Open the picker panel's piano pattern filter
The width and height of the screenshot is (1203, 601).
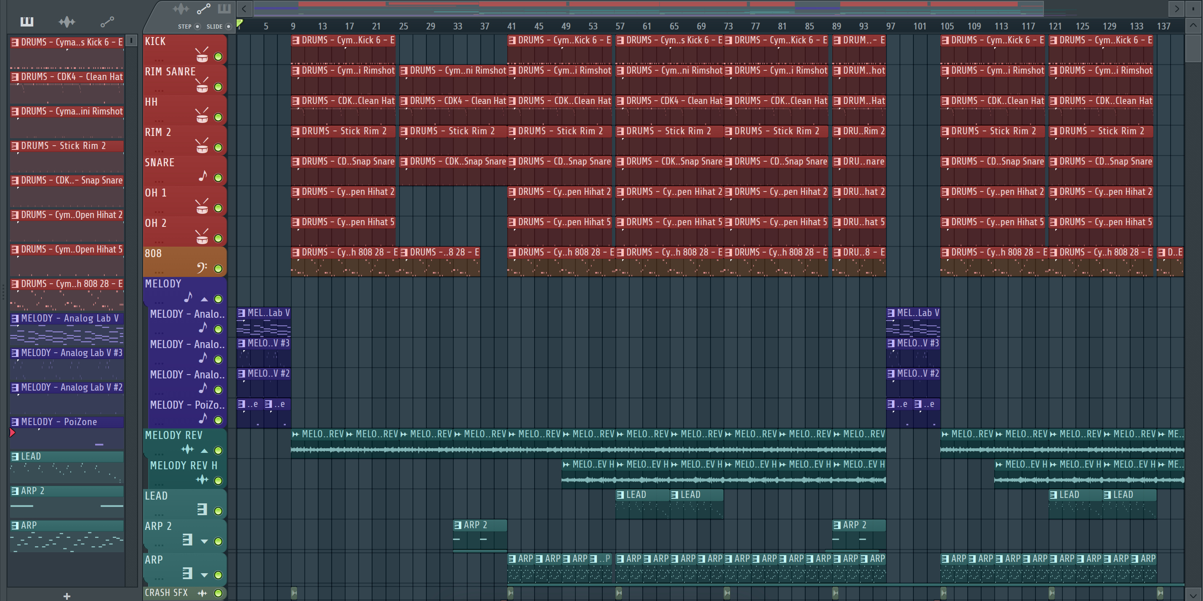pos(27,21)
